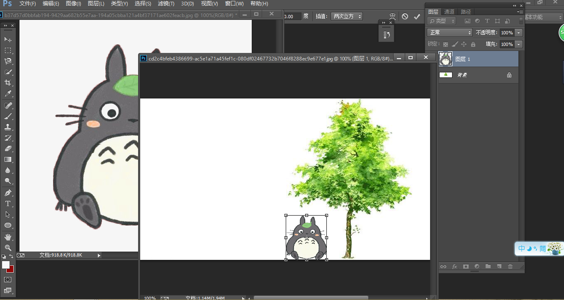Click the foreground color swatch
Screen dimensions: 564x300
pos(5,265)
